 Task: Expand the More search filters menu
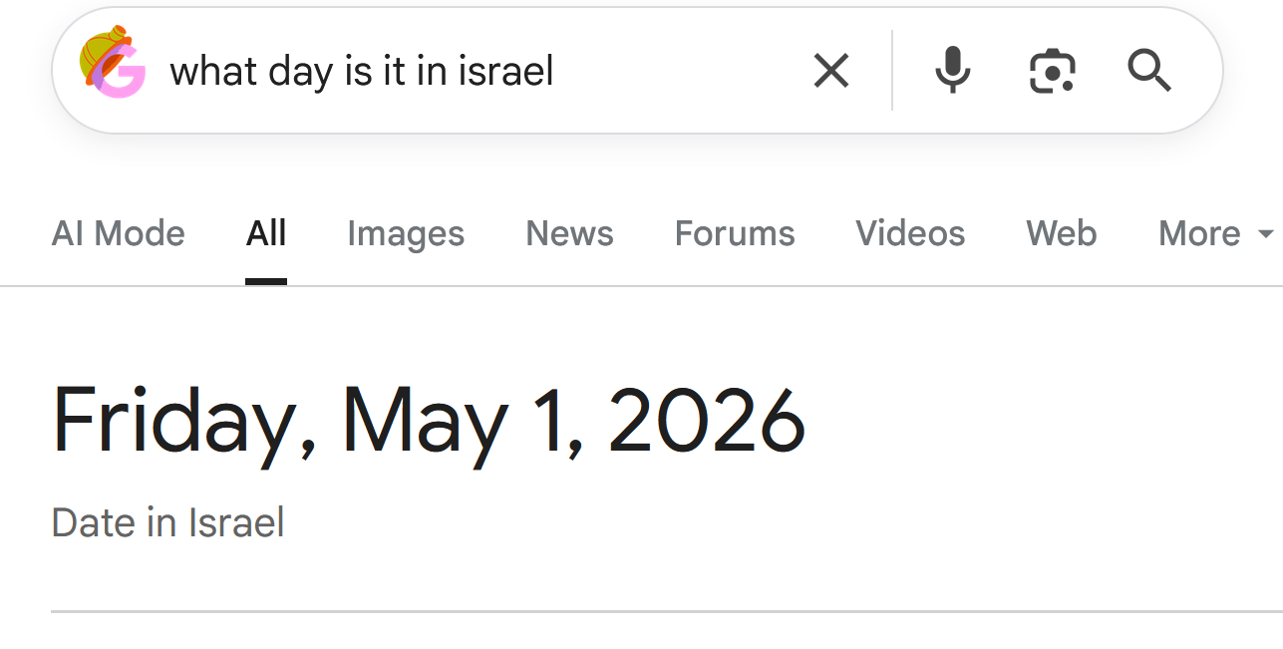(x=1216, y=233)
